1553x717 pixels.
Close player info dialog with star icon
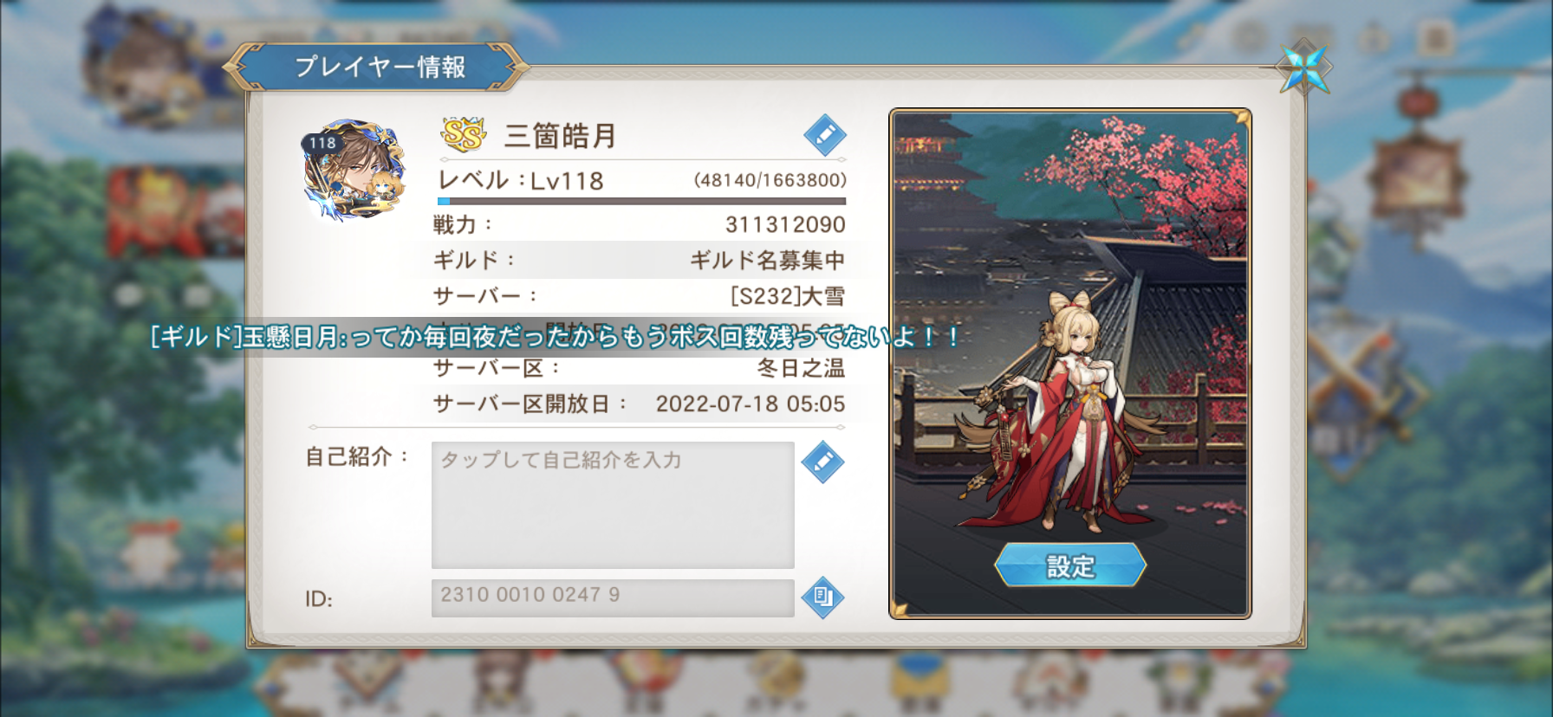click(1304, 66)
